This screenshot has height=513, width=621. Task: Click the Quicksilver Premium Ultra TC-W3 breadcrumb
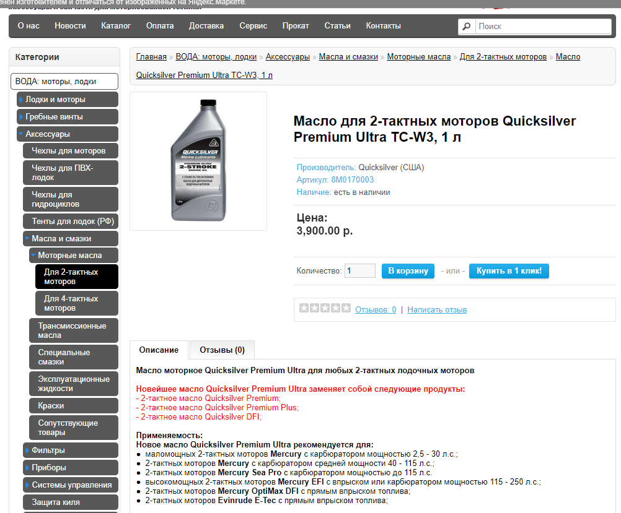tap(204, 75)
